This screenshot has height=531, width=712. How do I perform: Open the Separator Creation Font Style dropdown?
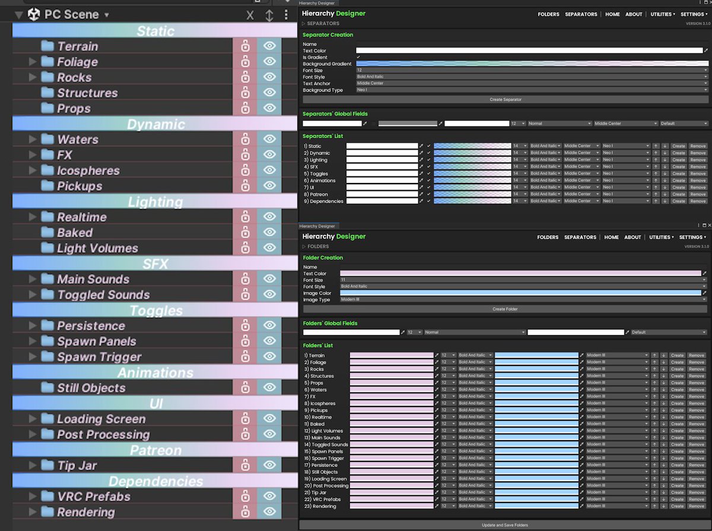(x=532, y=77)
